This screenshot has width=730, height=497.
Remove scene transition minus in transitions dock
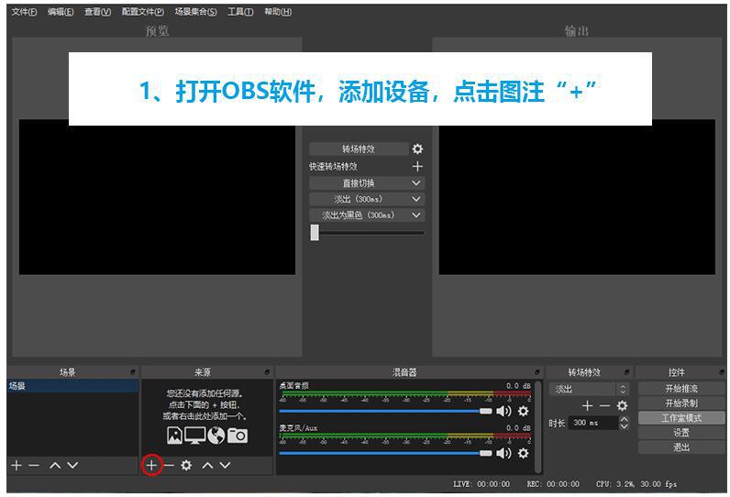[x=604, y=406]
